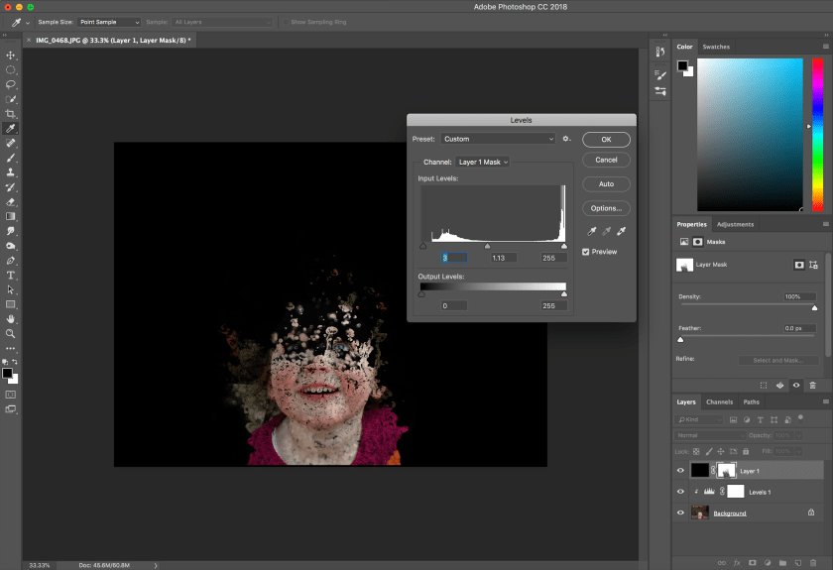Image resolution: width=833 pixels, height=570 pixels.
Task: Select the Move tool
Action: click(x=10, y=56)
